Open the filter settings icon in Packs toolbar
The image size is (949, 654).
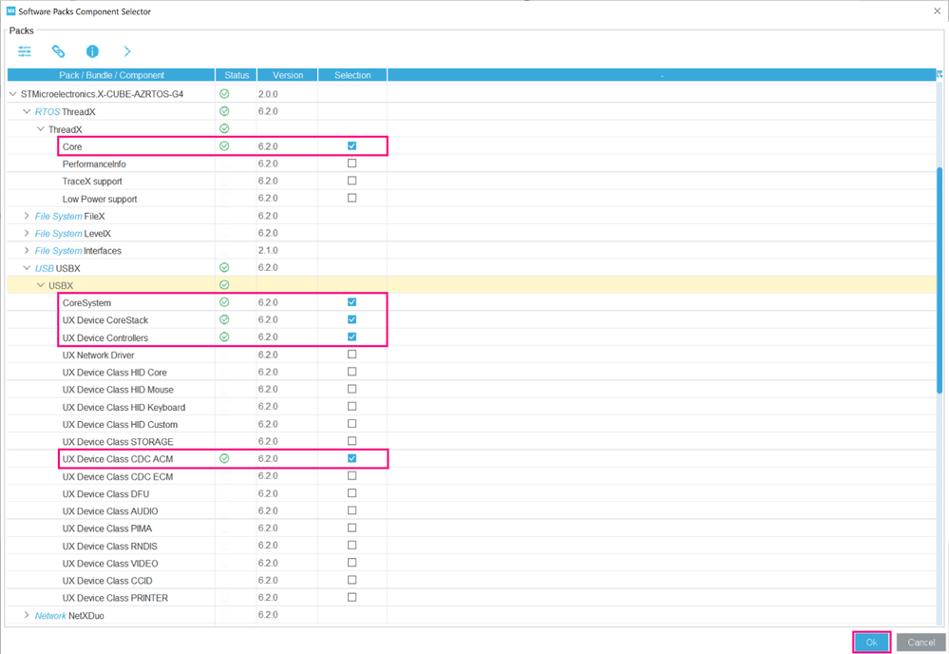click(25, 51)
